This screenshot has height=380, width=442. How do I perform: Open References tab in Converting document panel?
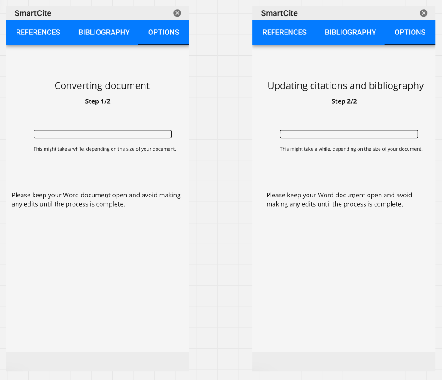click(38, 33)
